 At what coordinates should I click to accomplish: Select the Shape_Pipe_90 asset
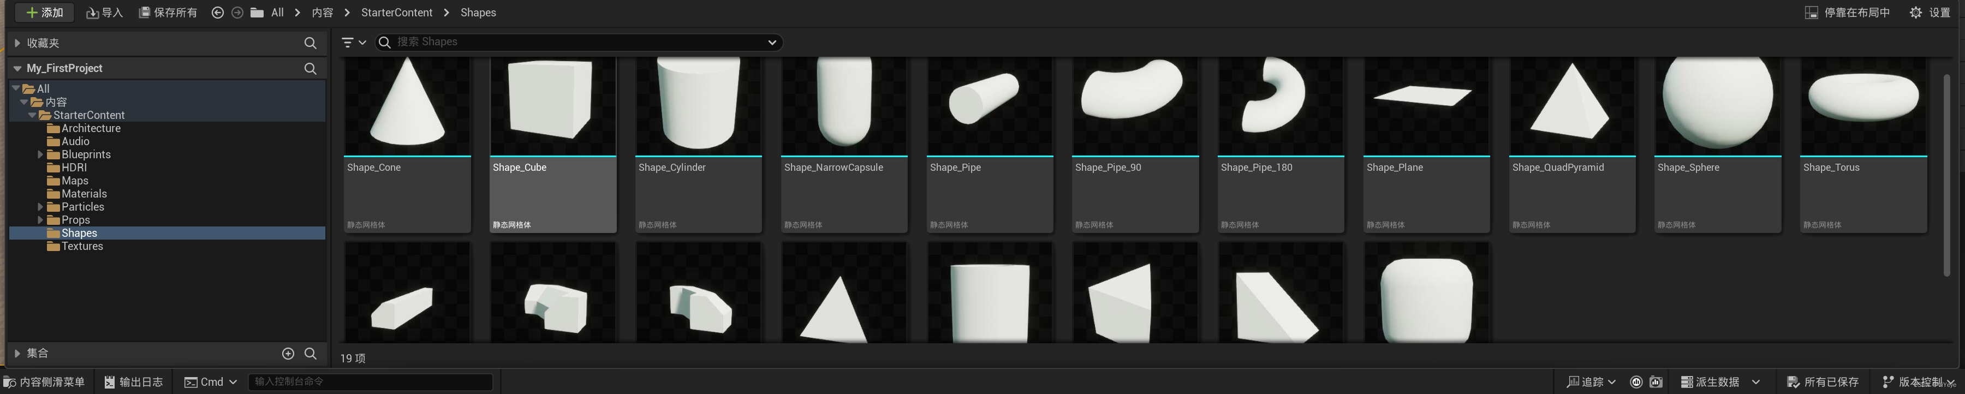(1135, 145)
